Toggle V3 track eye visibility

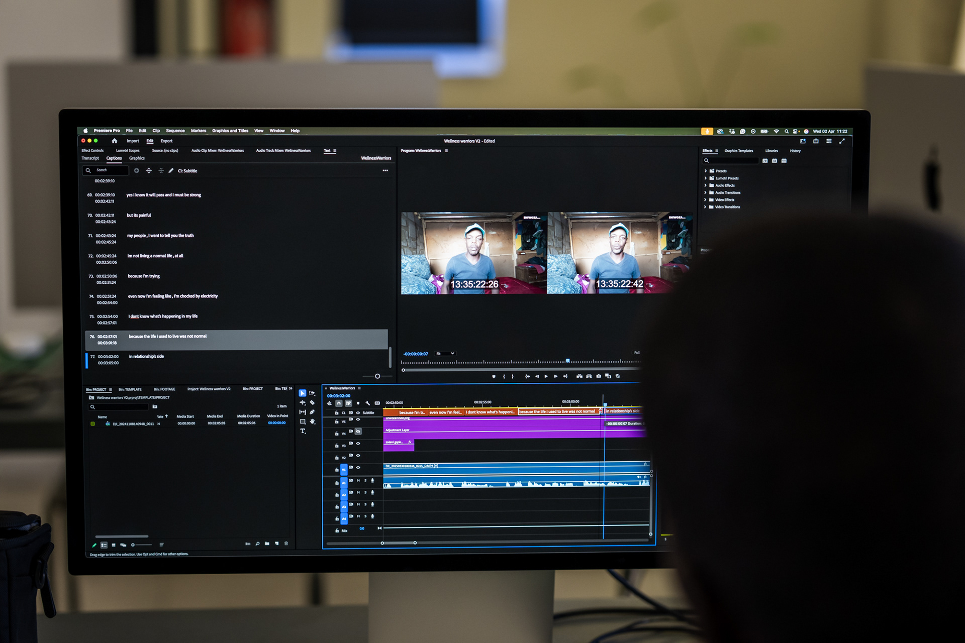tap(358, 444)
